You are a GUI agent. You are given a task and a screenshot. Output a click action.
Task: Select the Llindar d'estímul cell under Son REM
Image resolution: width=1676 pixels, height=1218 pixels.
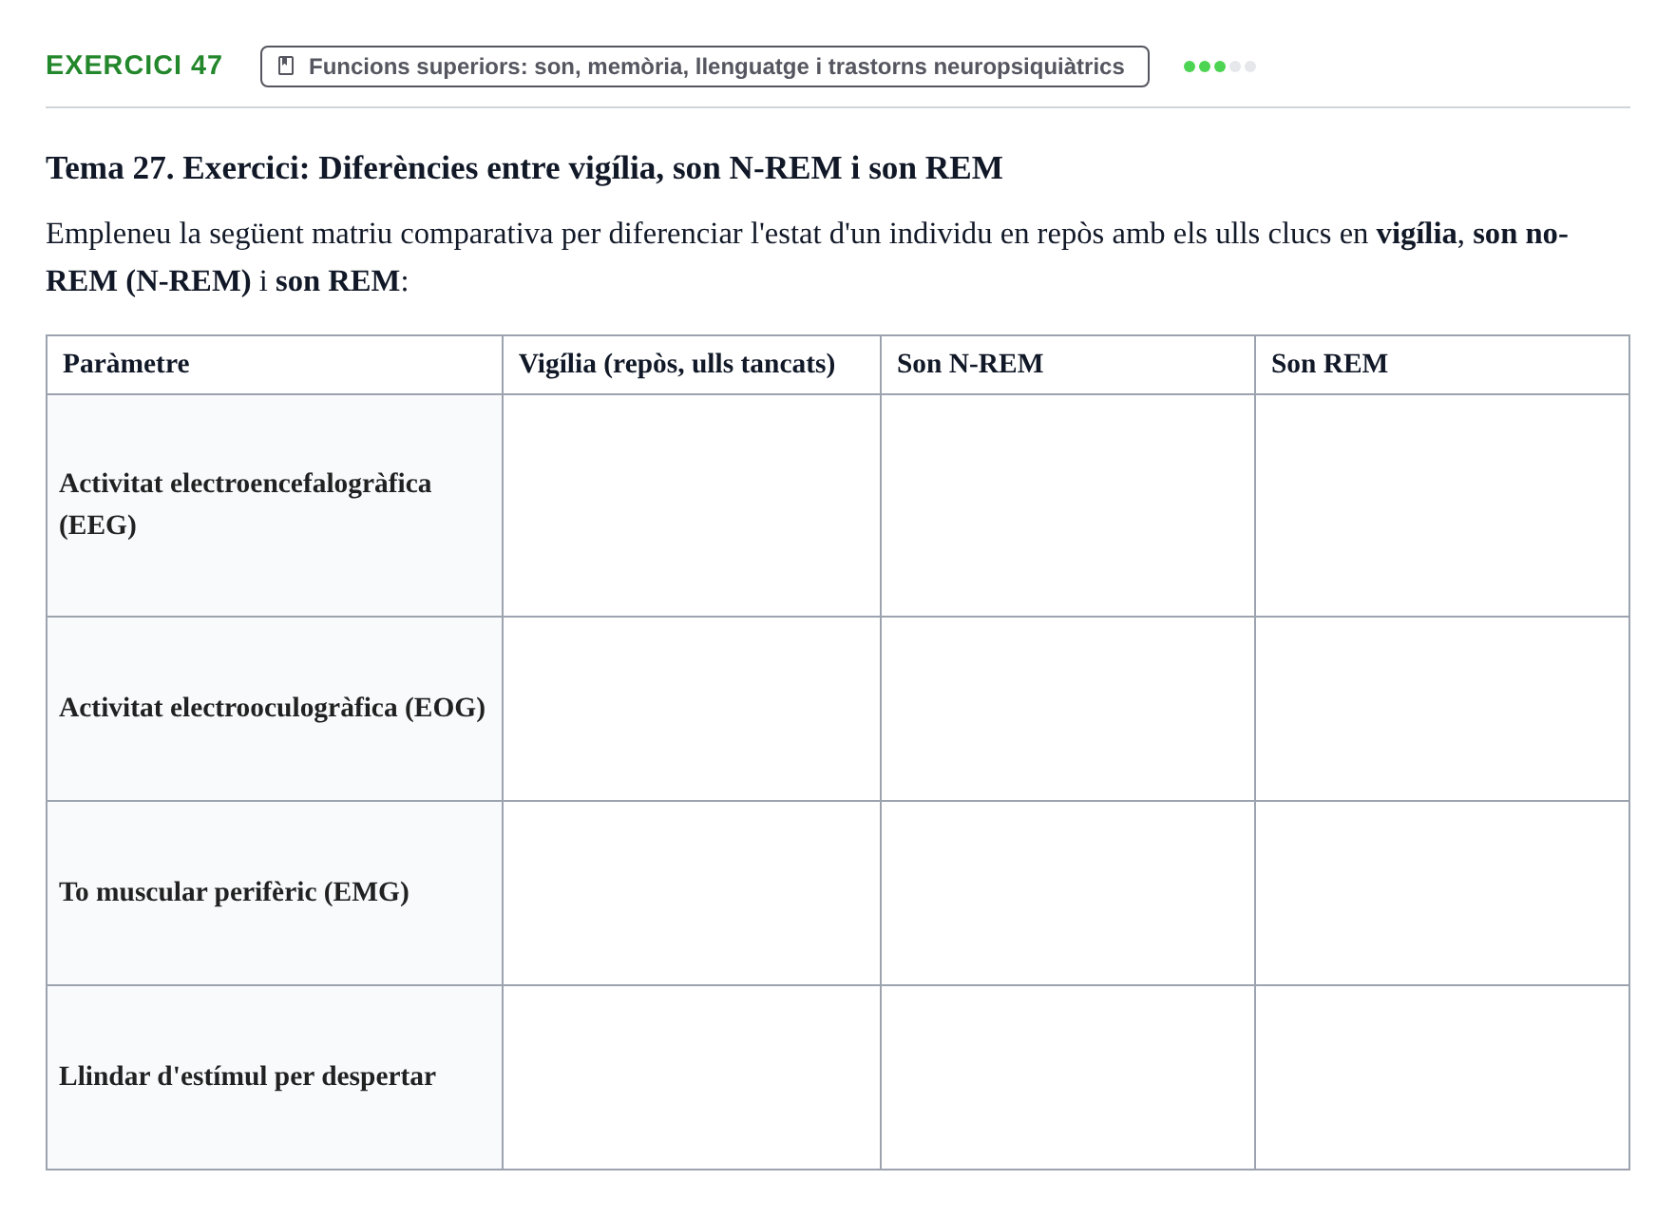click(x=1442, y=1077)
